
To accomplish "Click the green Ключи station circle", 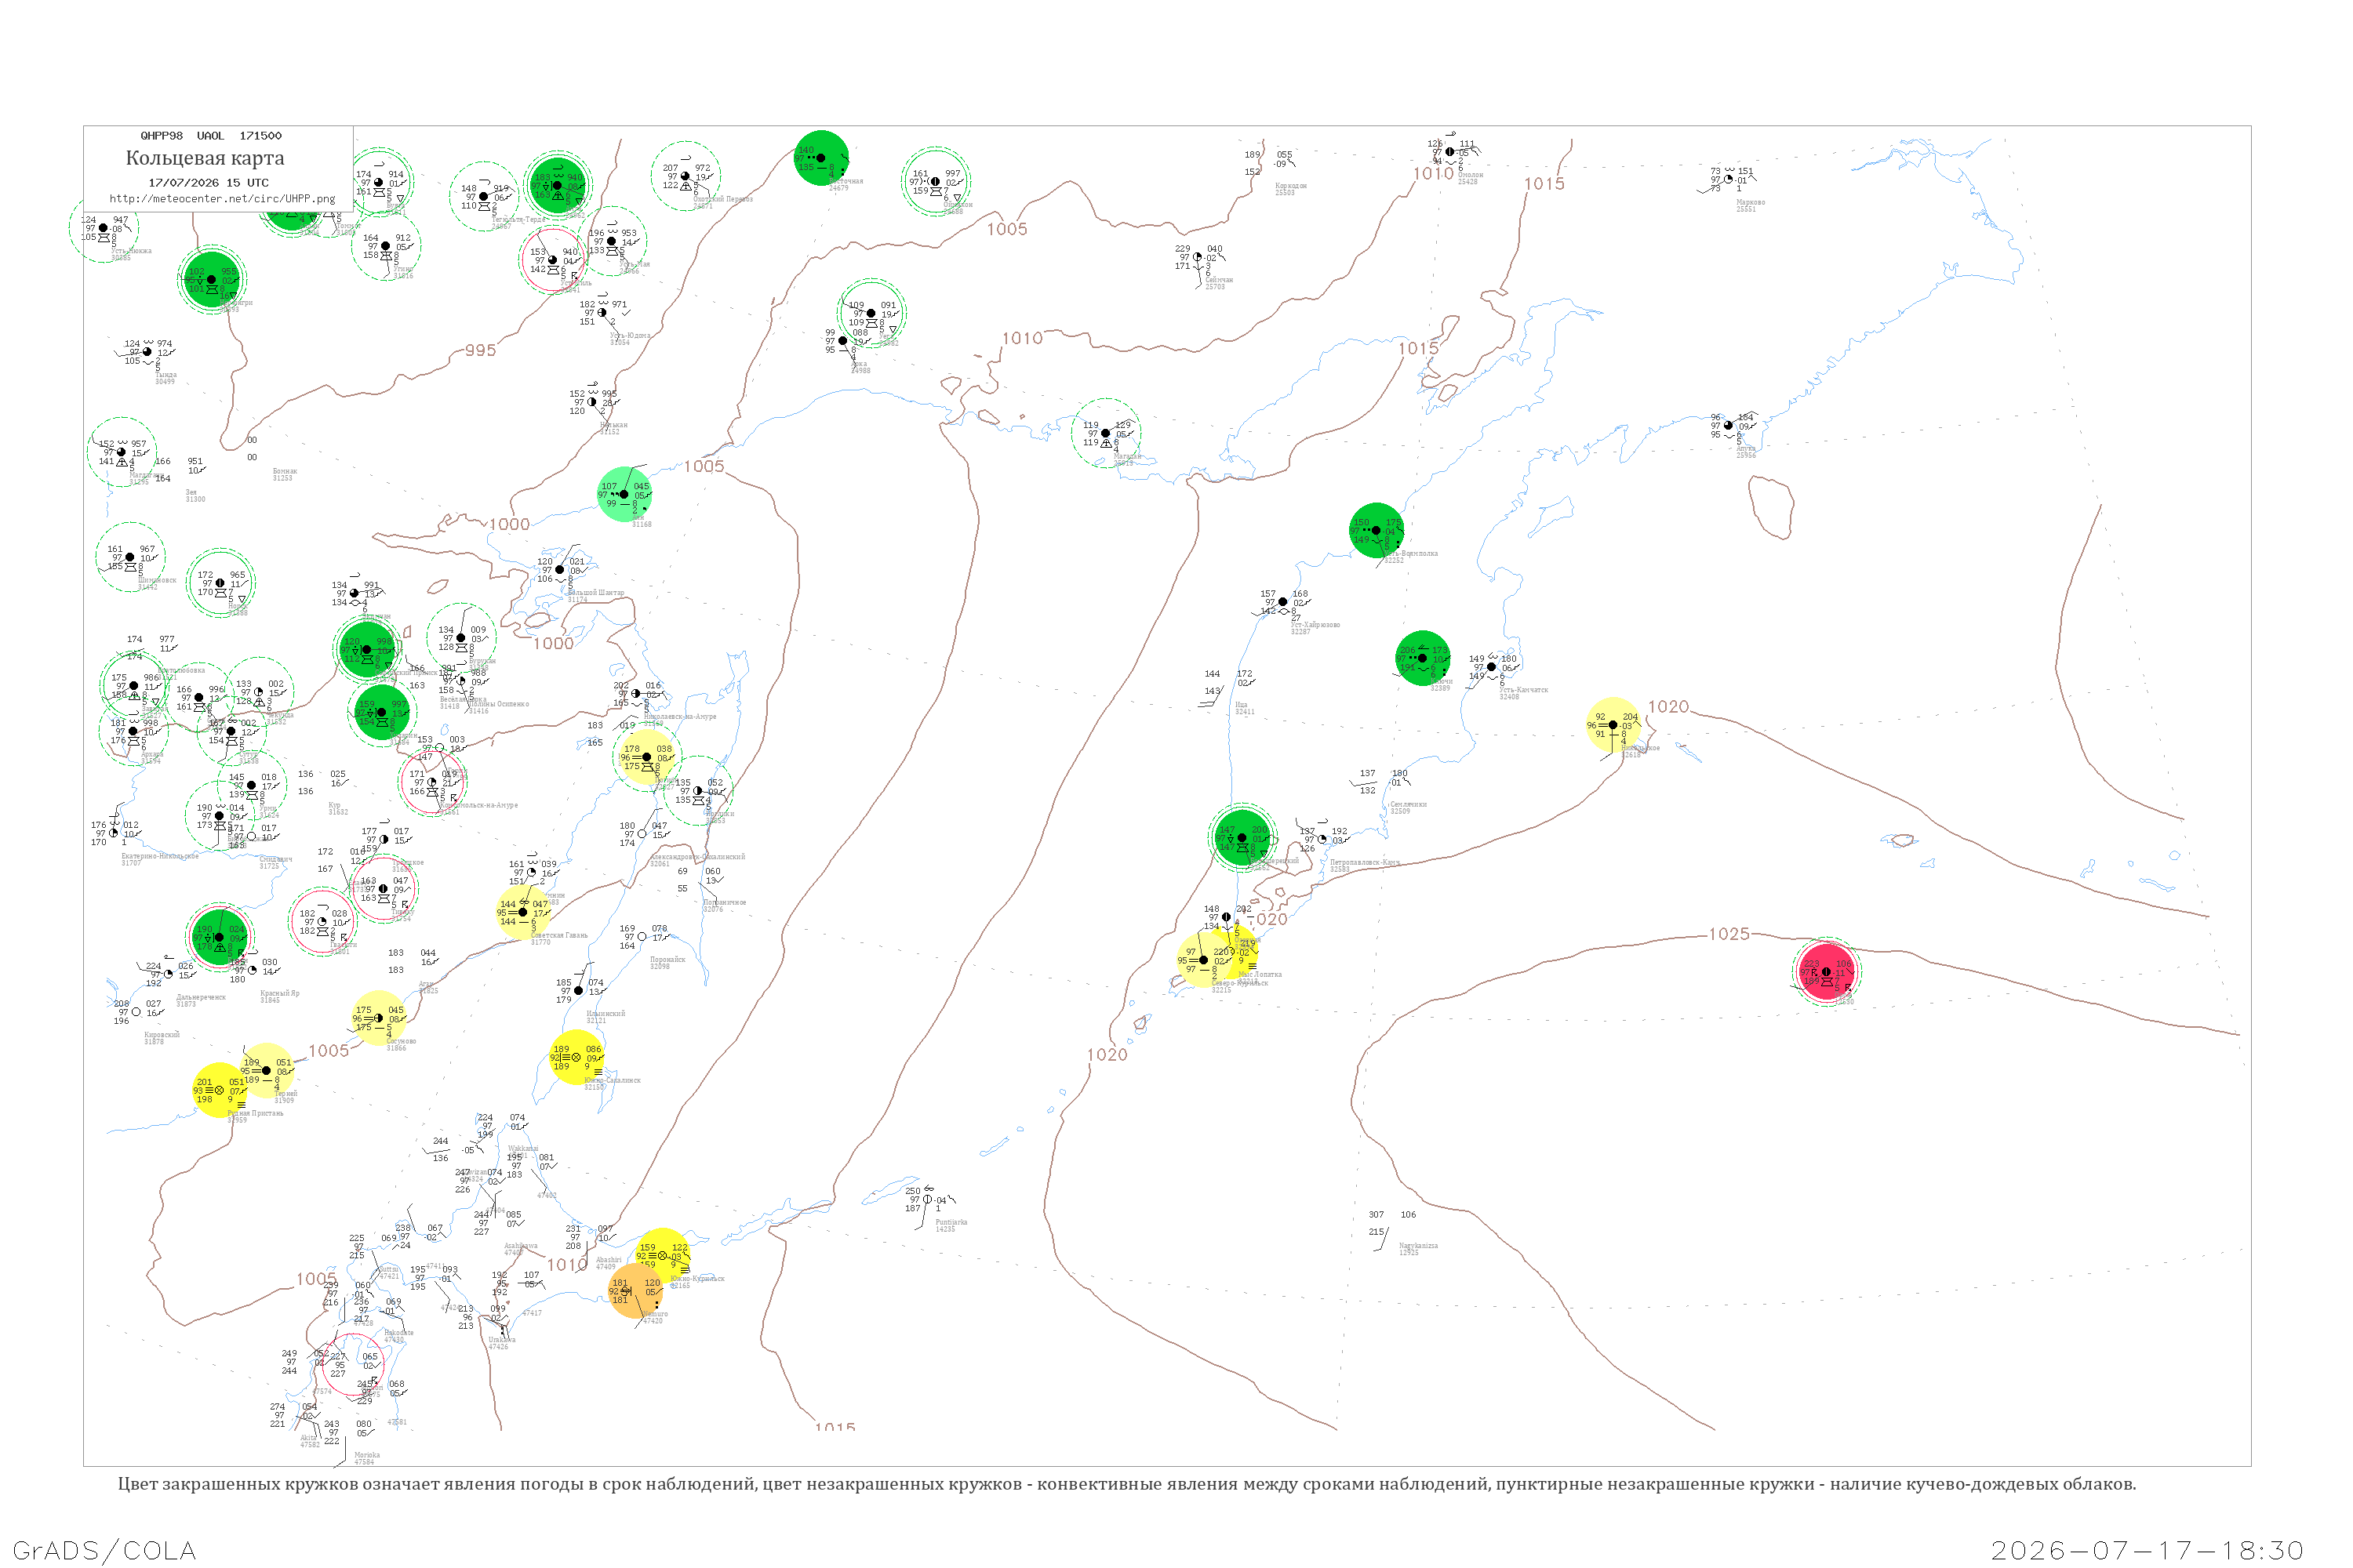I will (x=1423, y=658).
